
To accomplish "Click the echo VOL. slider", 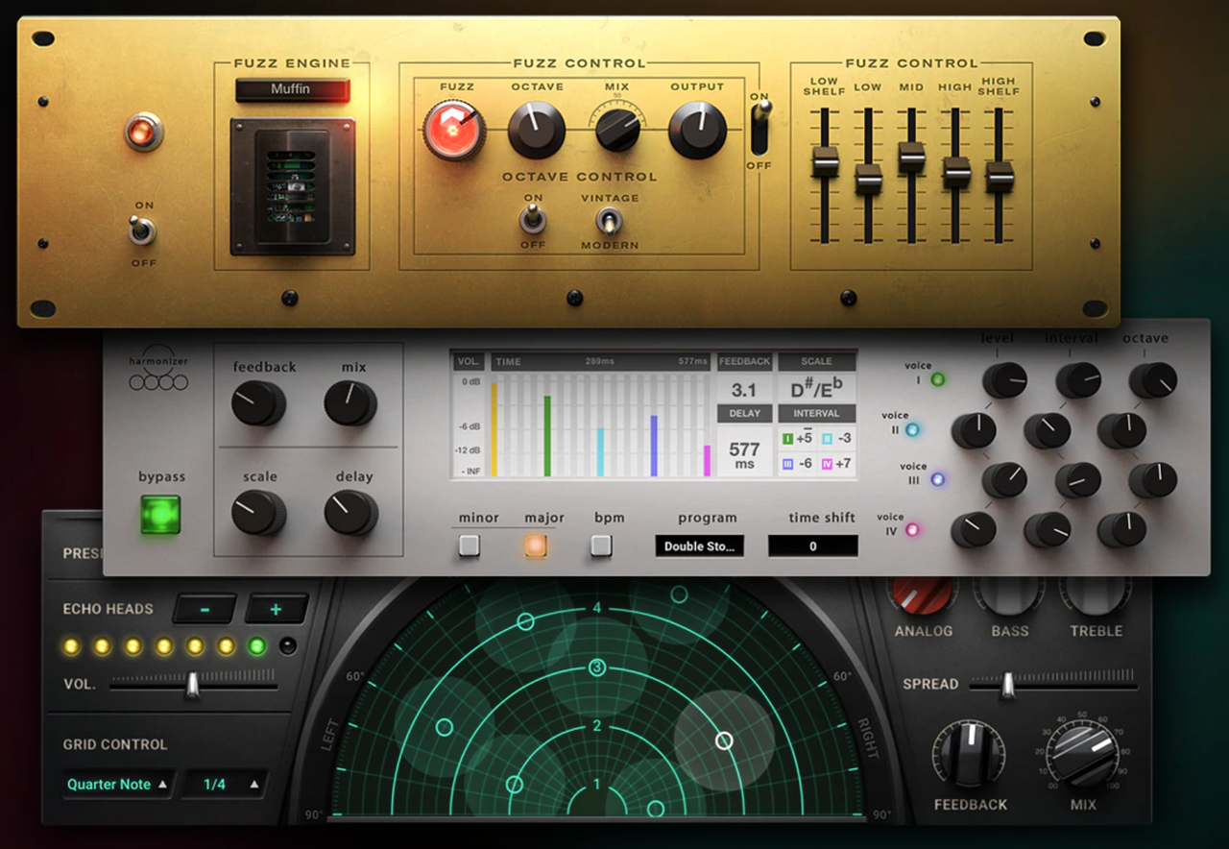I will point(193,684).
